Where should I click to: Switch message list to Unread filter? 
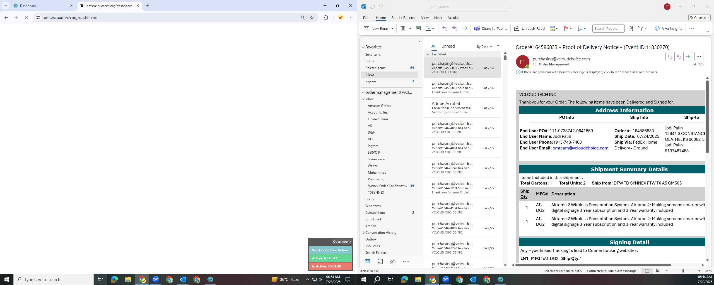[448, 46]
